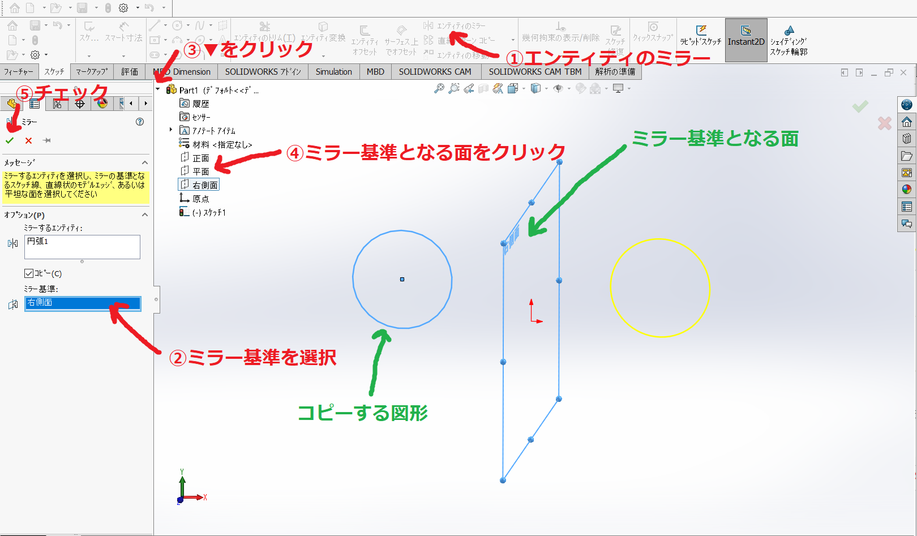Screen dimensions: 917x536
Task: Click the Mirror About (右側面) selection field
Action: click(83, 303)
